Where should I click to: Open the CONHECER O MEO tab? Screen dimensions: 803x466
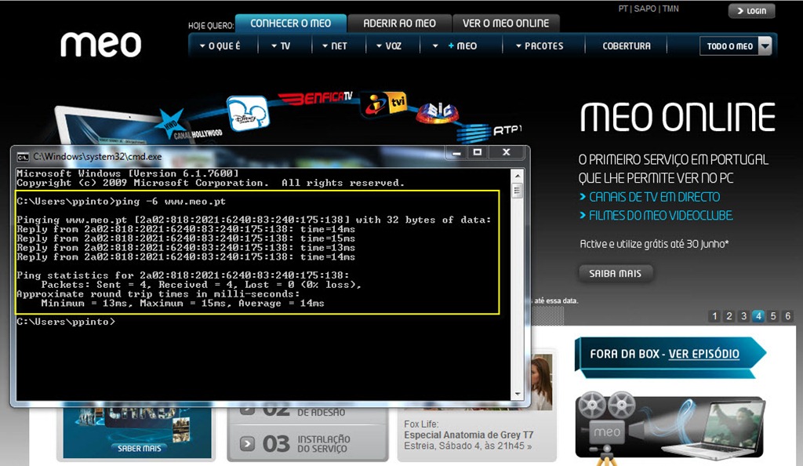pyautogui.click(x=290, y=23)
